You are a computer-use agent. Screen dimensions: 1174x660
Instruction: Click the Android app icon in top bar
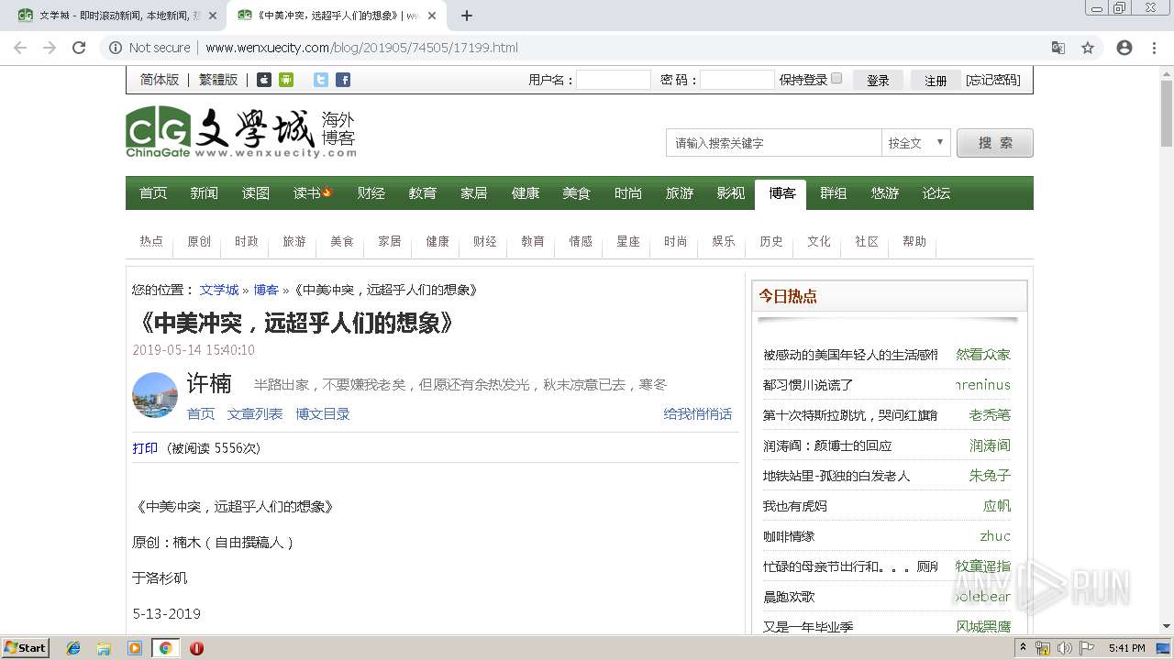point(286,80)
